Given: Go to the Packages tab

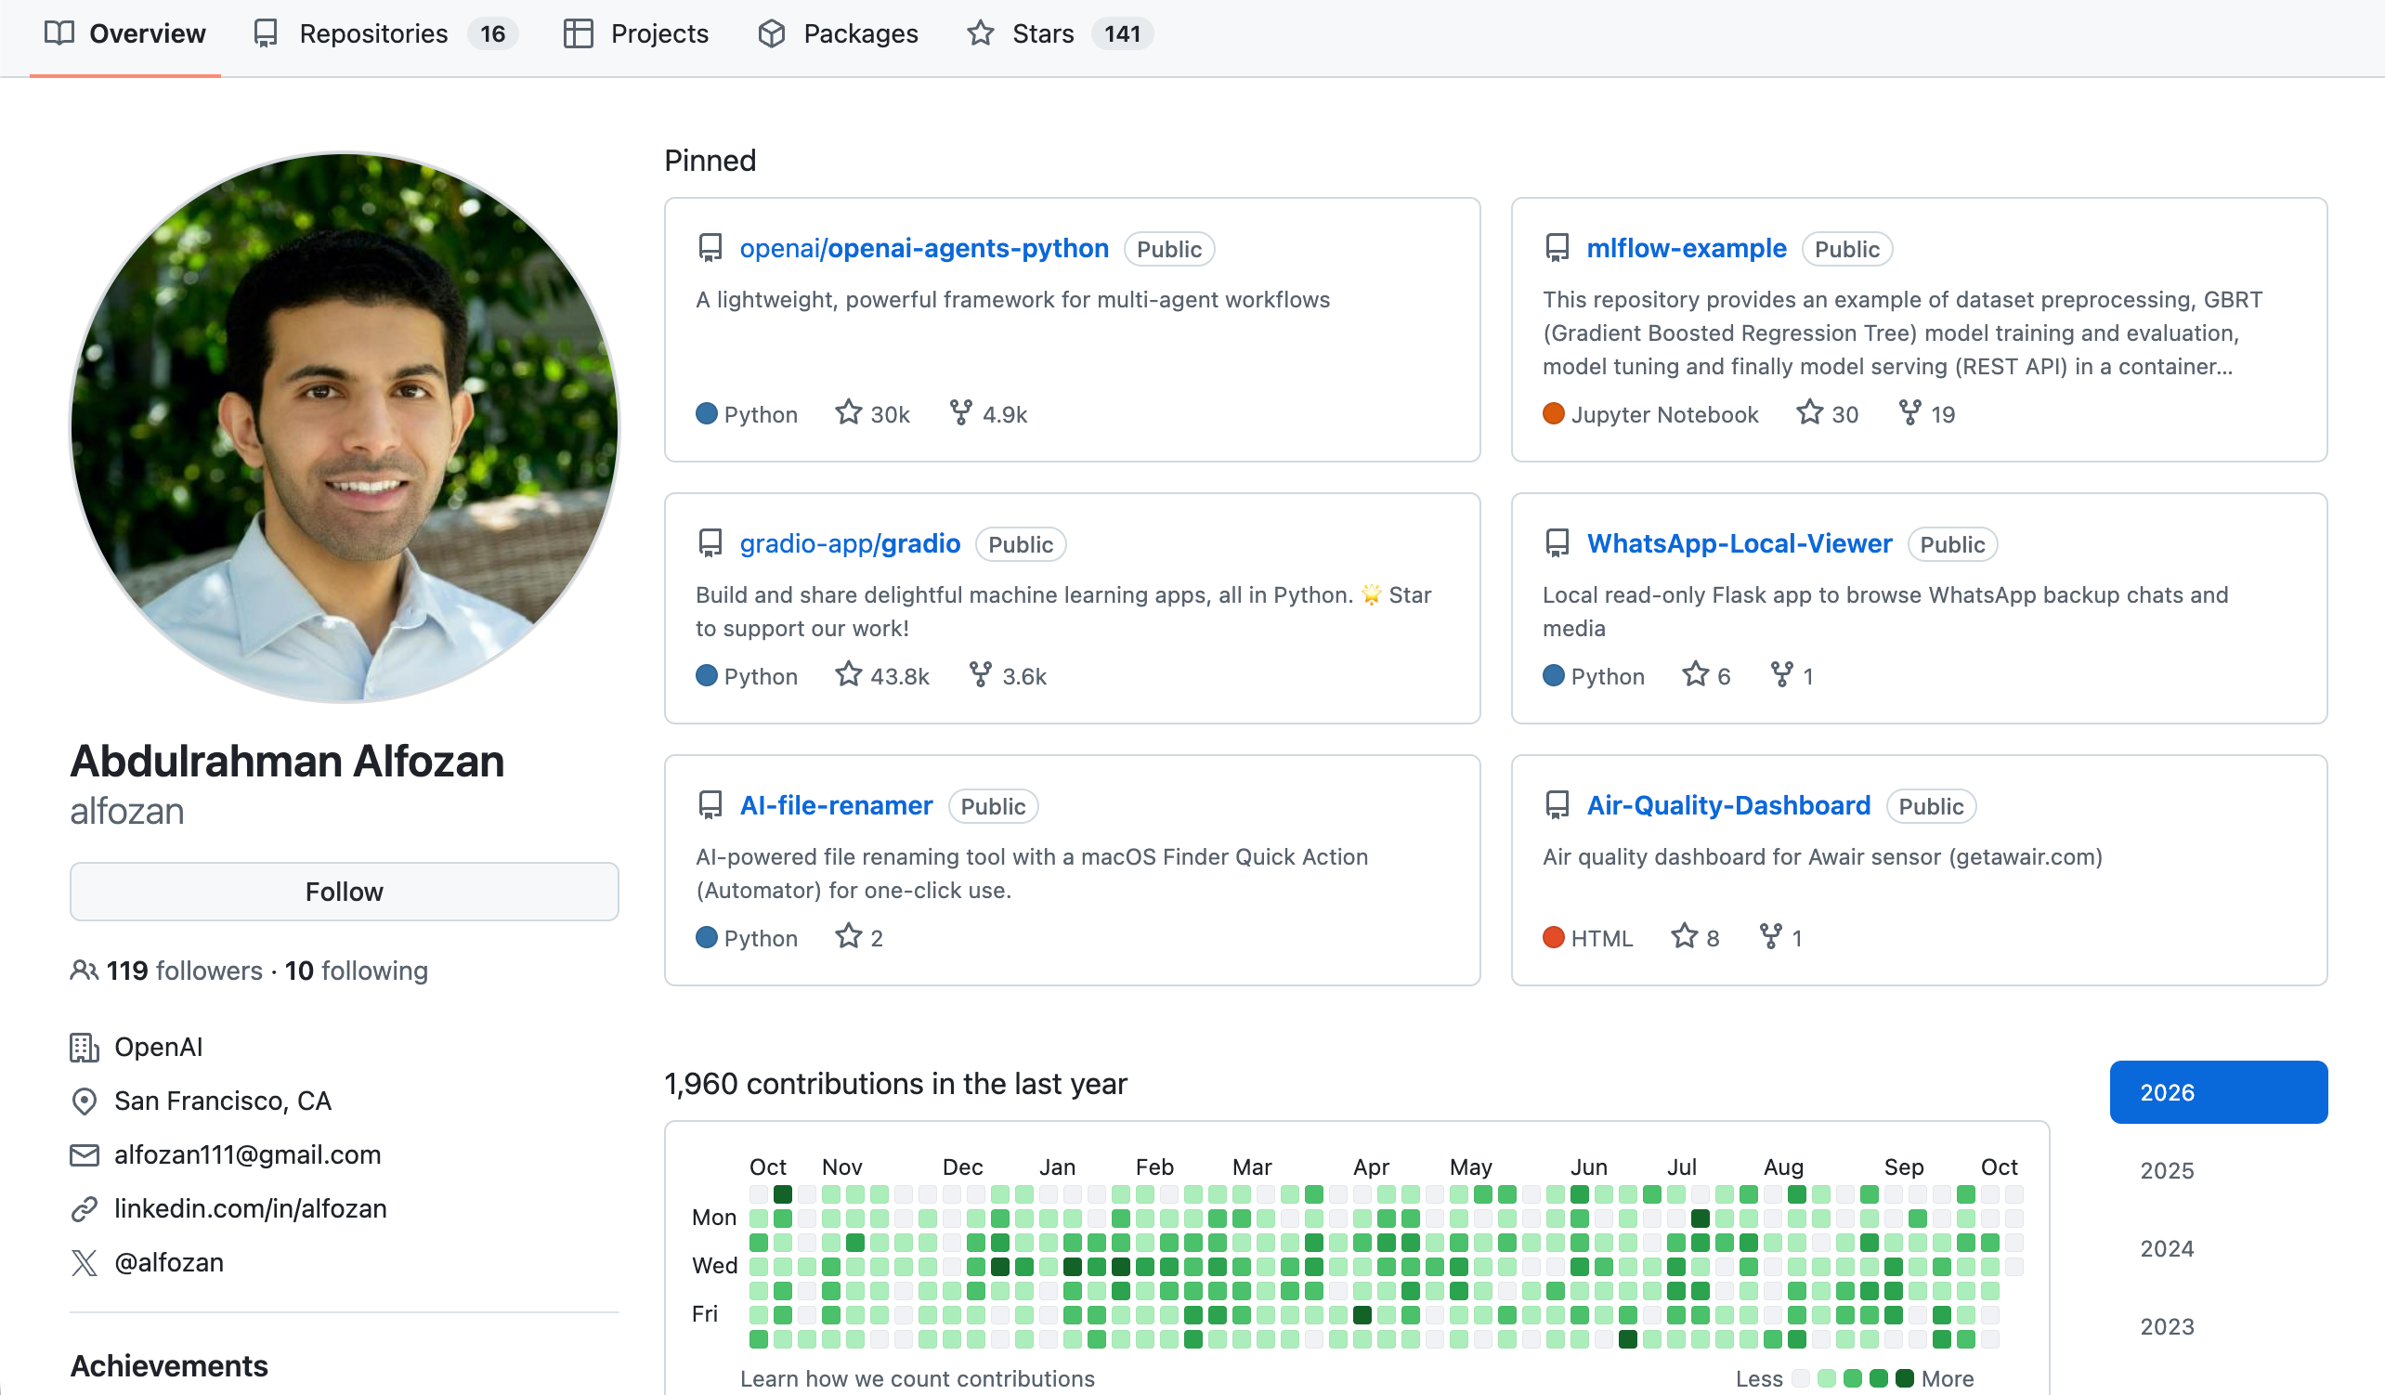Looking at the screenshot, I should click(x=838, y=34).
